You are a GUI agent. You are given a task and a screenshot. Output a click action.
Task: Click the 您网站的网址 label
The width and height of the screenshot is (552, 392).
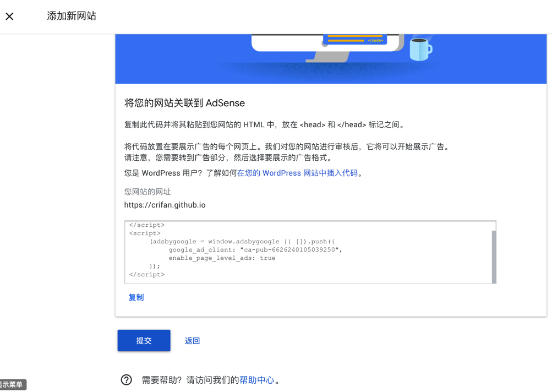coord(147,192)
